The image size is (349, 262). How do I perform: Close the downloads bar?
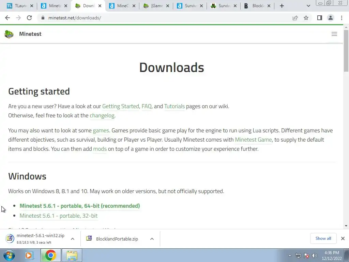point(343,238)
